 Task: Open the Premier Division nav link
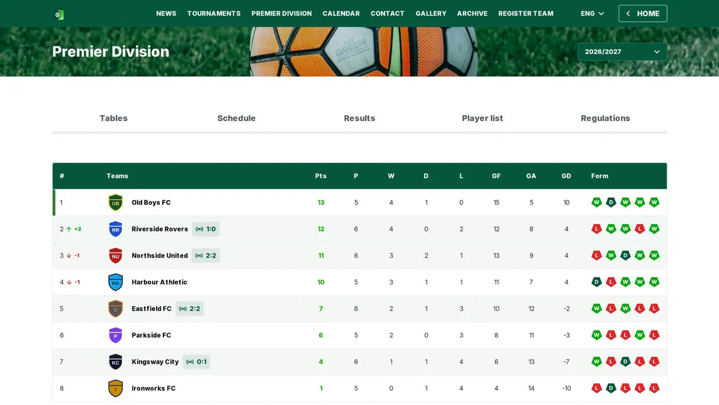point(281,13)
